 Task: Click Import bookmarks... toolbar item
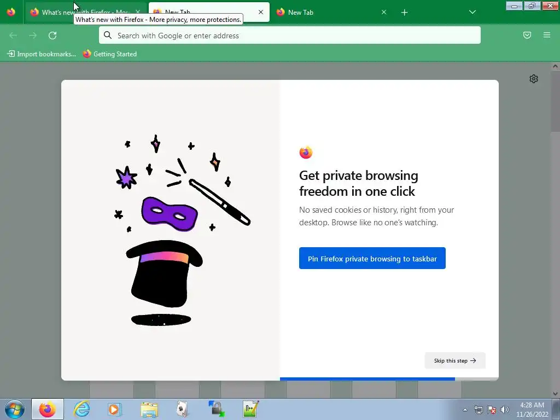42,54
